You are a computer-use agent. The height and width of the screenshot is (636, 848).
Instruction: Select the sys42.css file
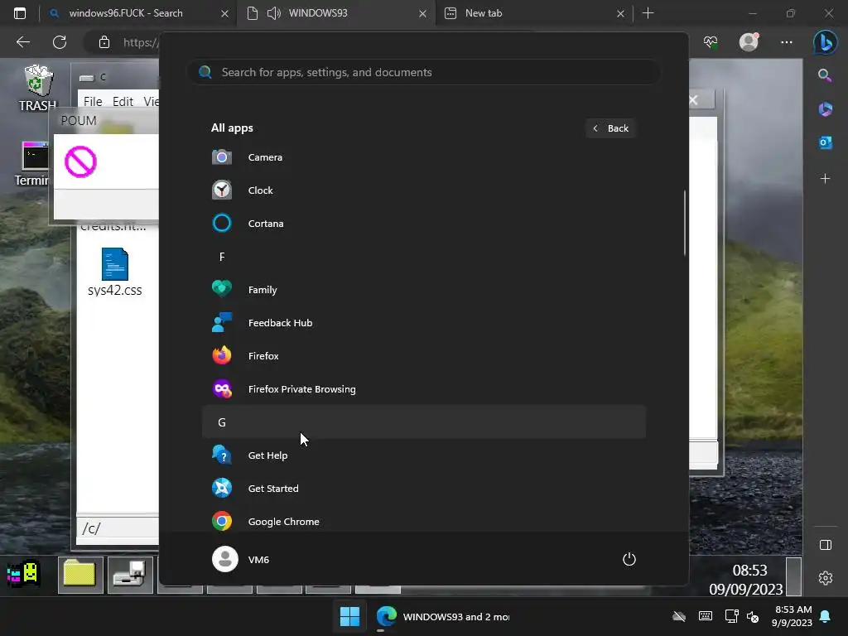click(x=114, y=272)
